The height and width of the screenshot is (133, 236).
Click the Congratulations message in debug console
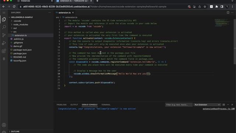[x=97, y=109]
